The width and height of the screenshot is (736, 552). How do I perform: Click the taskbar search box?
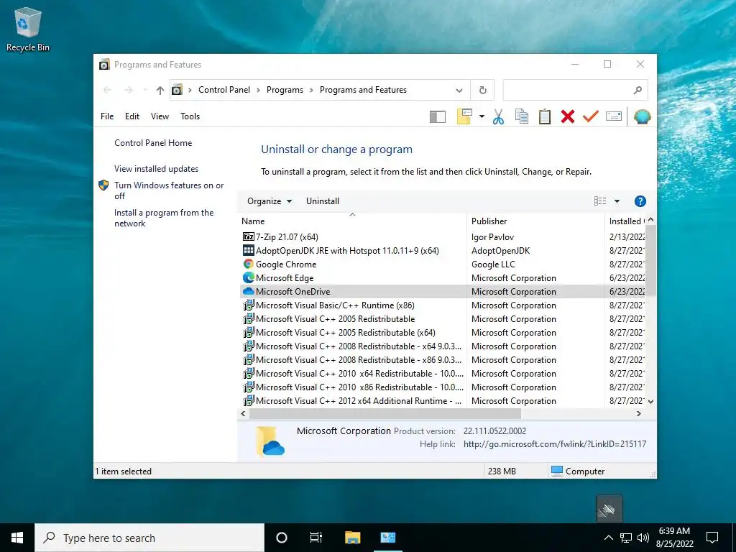point(149,538)
